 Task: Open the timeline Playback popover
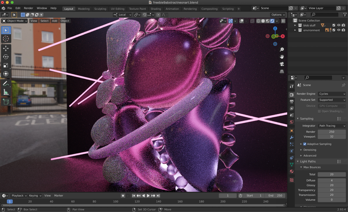pyautogui.click(x=19, y=195)
